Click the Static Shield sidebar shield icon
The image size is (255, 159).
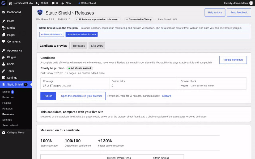click(3, 85)
